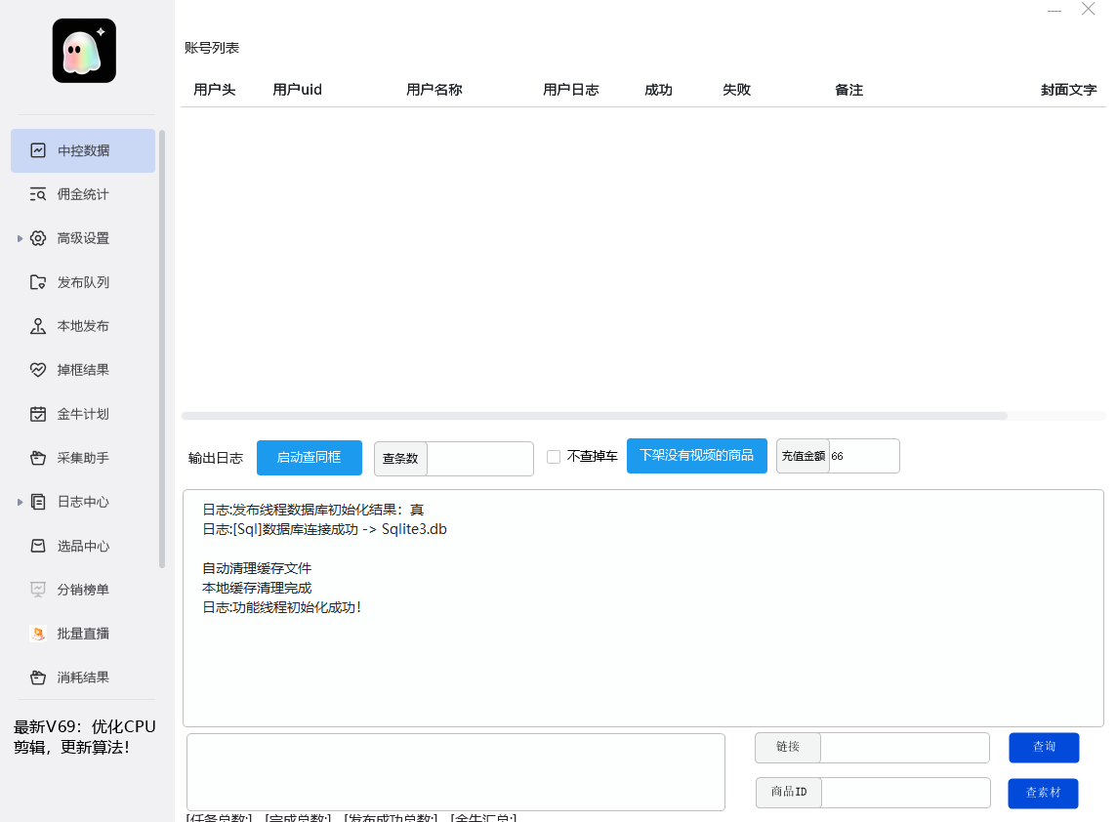Click the empty text box beside 链接
Image resolution: width=1116 pixels, height=822 pixels.
tap(456, 772)
